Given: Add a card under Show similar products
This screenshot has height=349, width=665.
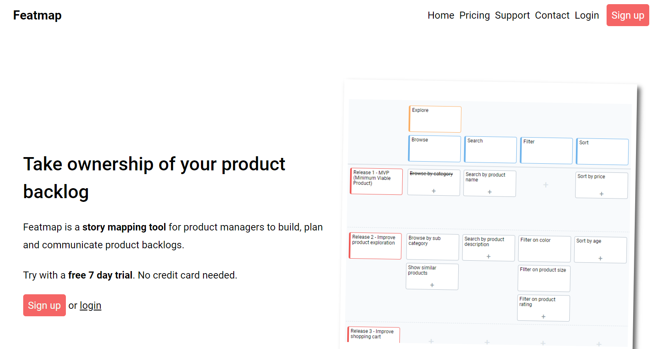Looking at the screenshot, I should (x=432, y=285).
